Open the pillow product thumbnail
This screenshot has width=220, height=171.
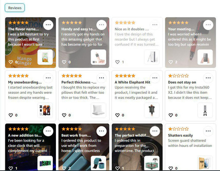(99, 110)
